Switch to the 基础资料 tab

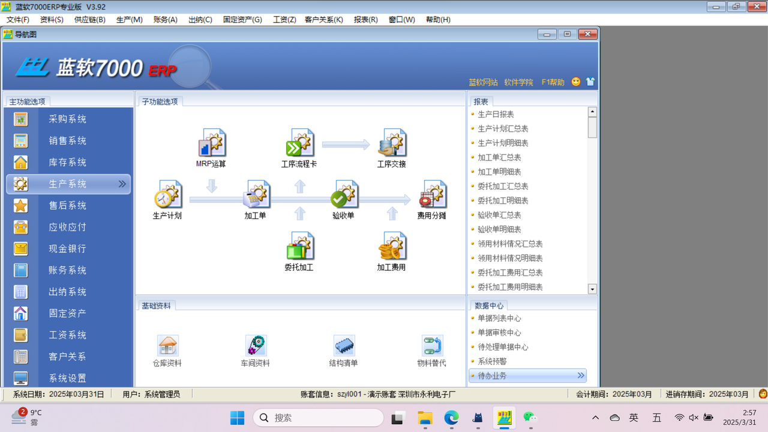pos(156,305)
